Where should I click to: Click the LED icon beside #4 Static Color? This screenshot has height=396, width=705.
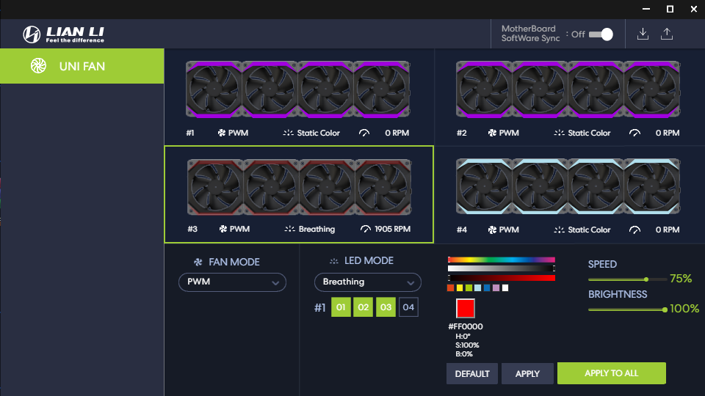(559, 230)
